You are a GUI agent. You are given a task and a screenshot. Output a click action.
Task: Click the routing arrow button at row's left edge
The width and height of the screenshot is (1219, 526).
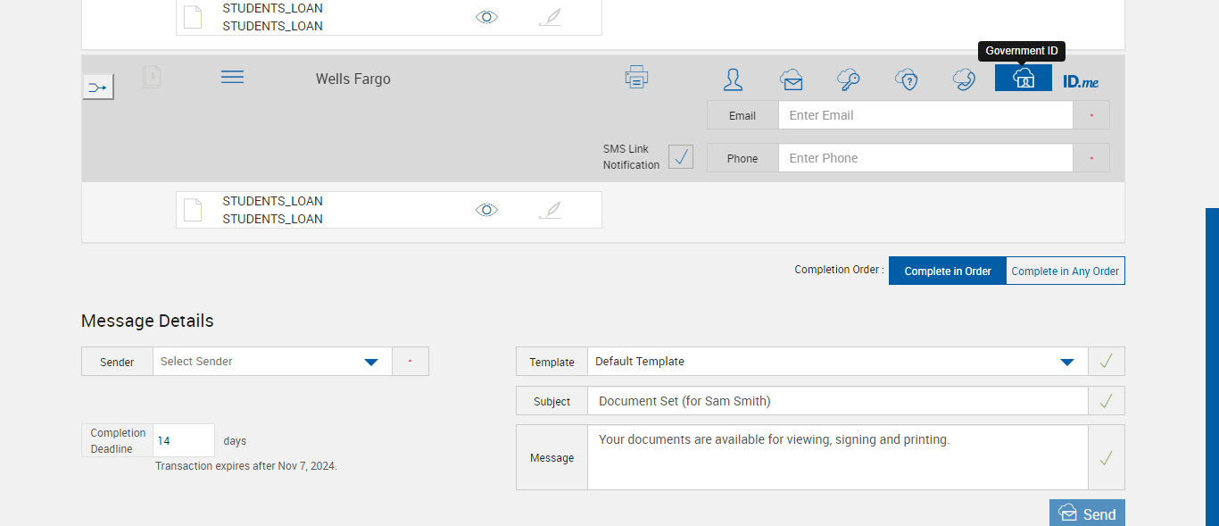pyautogui.click(x=98, y=88)
